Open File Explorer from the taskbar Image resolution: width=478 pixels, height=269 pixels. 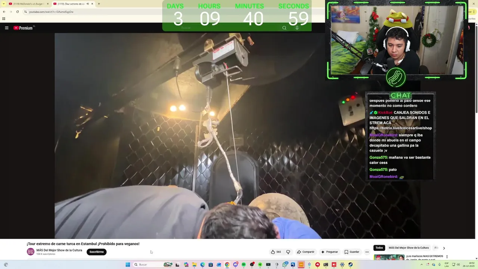point(194,265)
